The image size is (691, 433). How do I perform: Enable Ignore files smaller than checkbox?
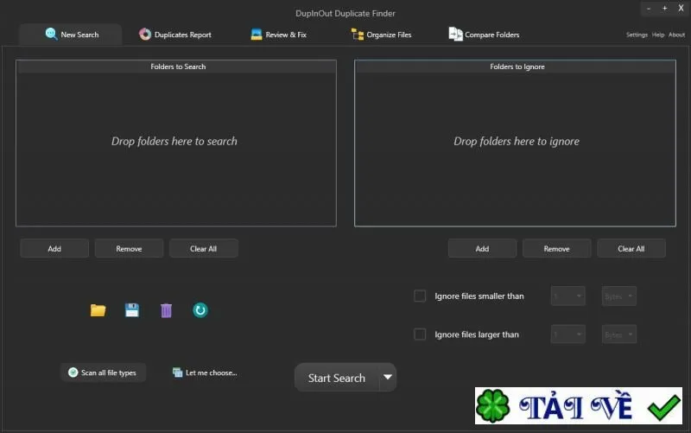[x=420, y=296]
